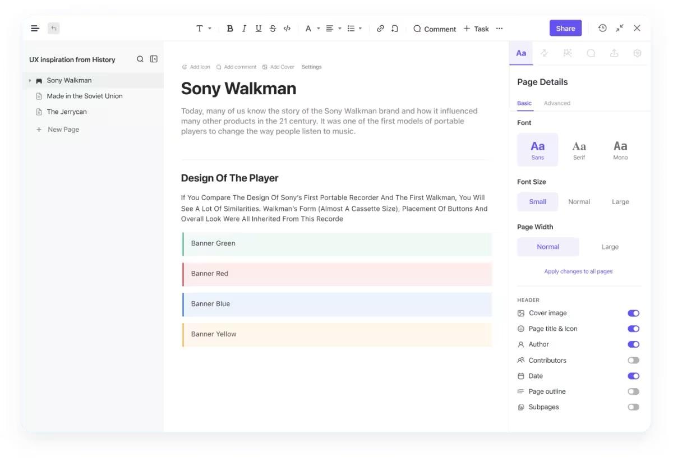Set page width to Normal
The image size is (673, 461).
[x=548, y=247]
